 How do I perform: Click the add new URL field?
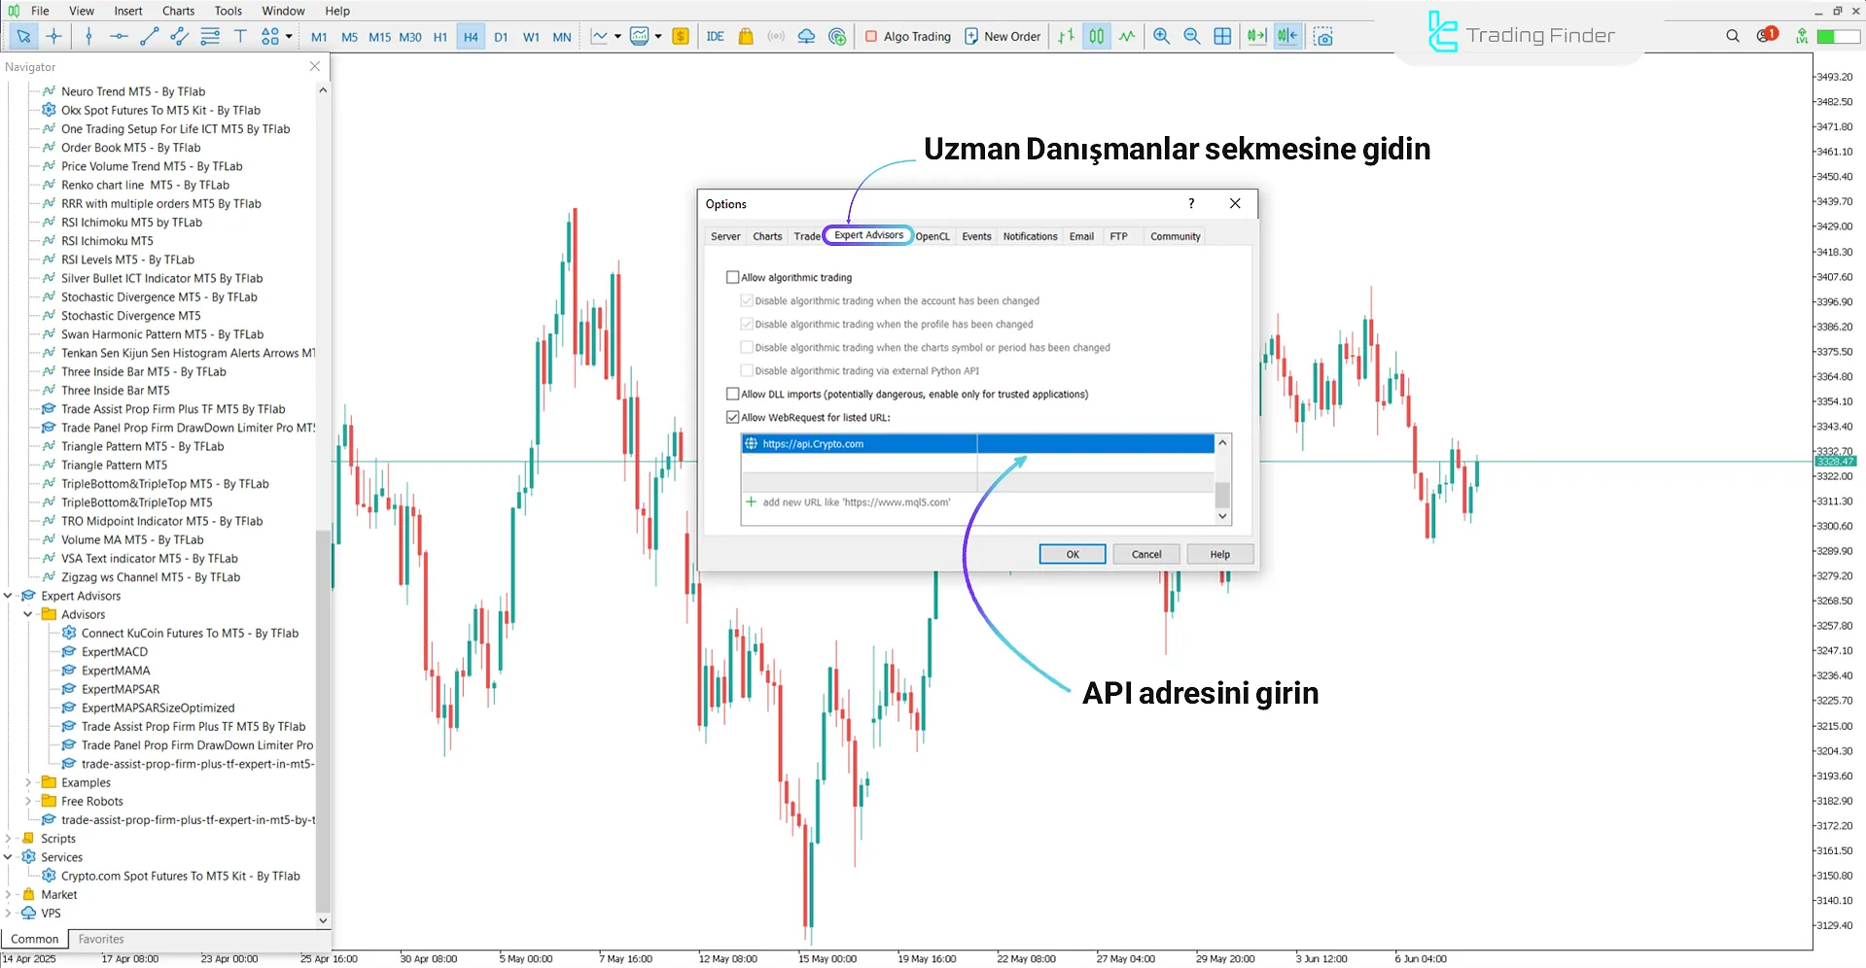977,501
